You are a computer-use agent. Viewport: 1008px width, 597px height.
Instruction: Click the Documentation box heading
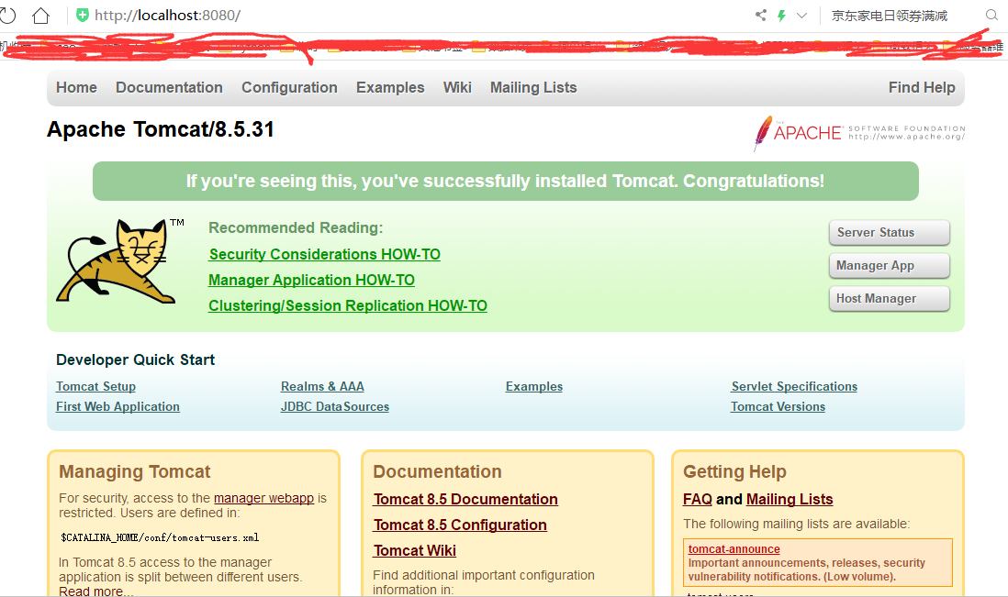pos(437,471)
